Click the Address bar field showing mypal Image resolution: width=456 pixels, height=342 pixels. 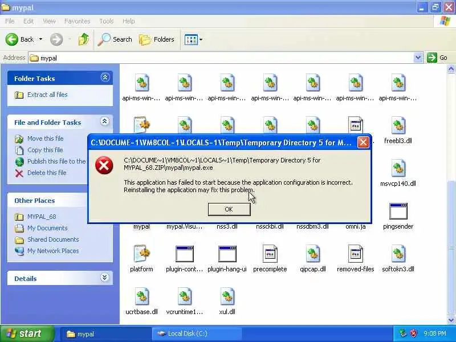point(221,58)
